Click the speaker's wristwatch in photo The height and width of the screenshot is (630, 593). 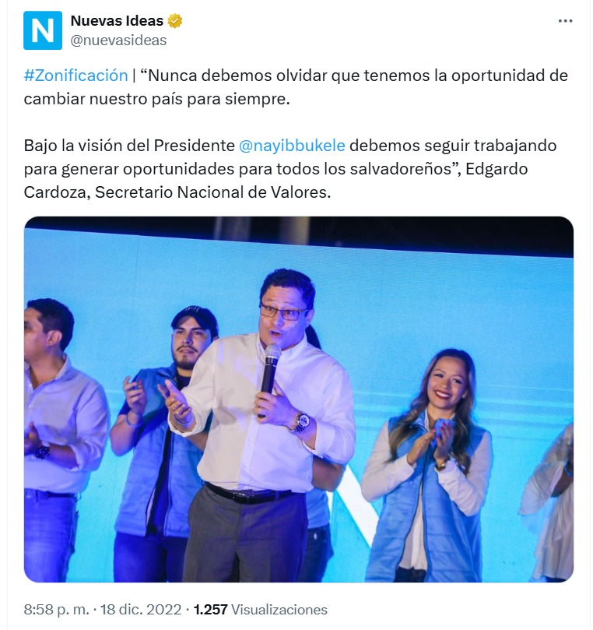point(300,423)
